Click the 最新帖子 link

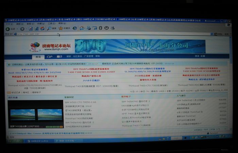click(x=37, y=92)
